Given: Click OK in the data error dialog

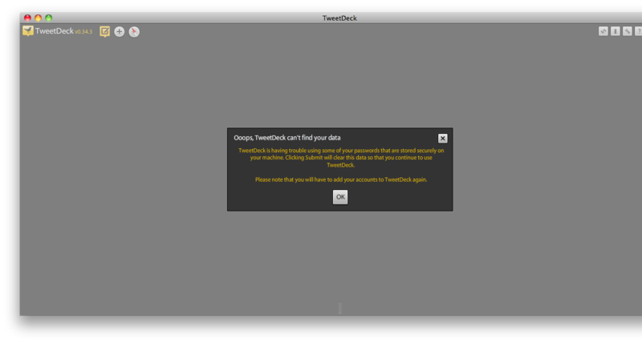Looking at the screenshot, I should [x=339, y=197].
